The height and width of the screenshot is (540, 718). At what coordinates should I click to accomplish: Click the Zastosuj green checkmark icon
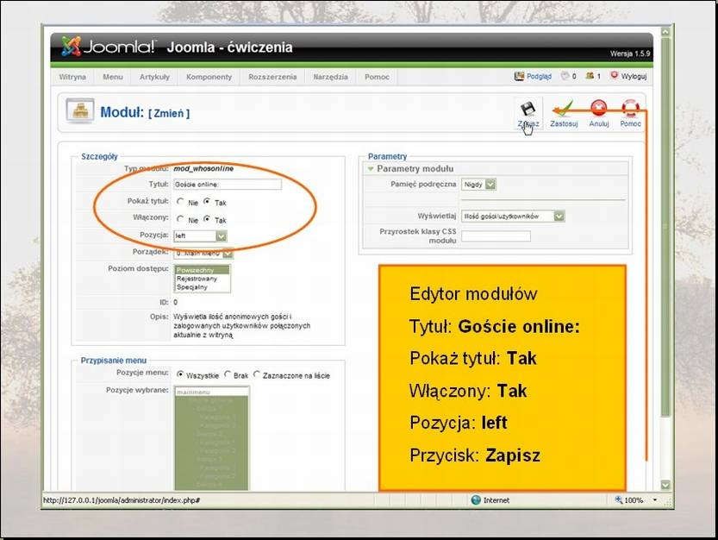(x=564, y=109)
